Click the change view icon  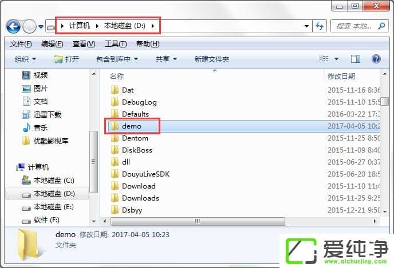coord(324,59)
